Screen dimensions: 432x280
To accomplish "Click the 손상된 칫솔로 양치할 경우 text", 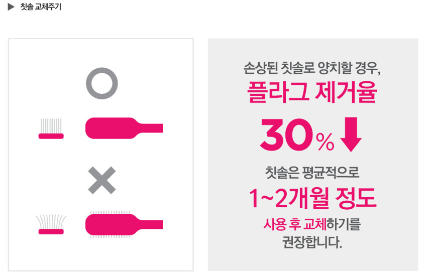I will 312,68.
